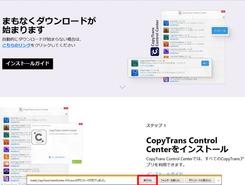Click CopyTrans music note icon in Step 1 illustration
Image resolution: width=245 pixels, height=185 pixels.
[x=7, y=120]
